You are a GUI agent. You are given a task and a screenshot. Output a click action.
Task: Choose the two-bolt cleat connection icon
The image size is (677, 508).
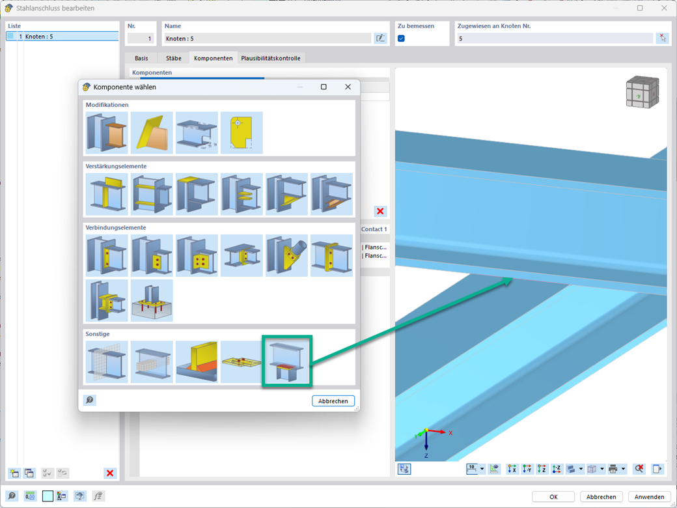click(x=152, y=255)
